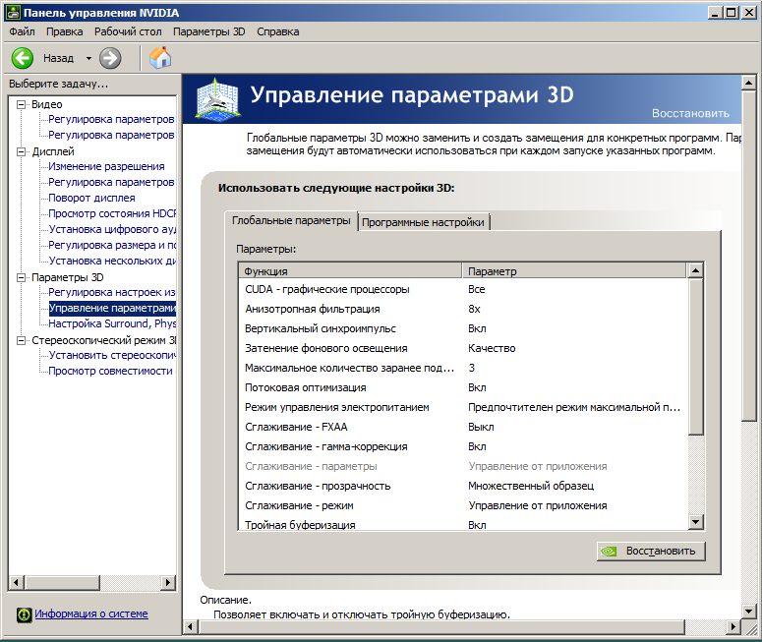Click the settings list scroll-up arrow
The image size is (762, 642).
tap(696, 270)
